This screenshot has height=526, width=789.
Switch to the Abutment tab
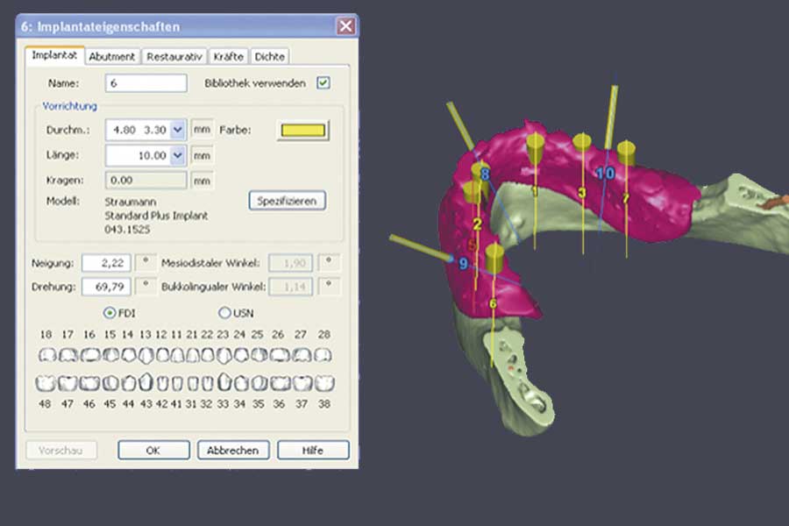pyautogui.click(x=112, y=56)
